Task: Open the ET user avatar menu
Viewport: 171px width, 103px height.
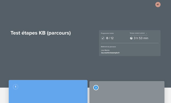Action: (x=158, y=5)
